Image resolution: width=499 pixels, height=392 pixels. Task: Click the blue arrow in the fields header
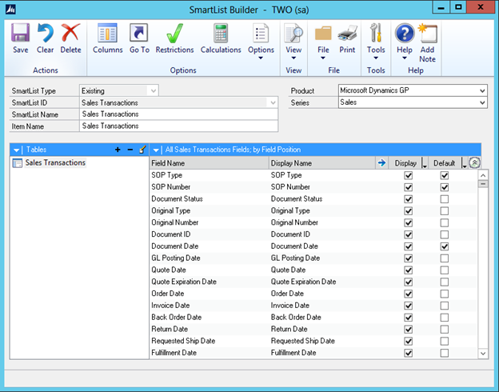click(381, 163)
